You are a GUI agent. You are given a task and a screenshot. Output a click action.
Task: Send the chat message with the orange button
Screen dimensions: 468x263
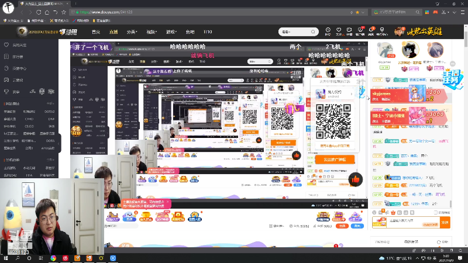point(445,223)
